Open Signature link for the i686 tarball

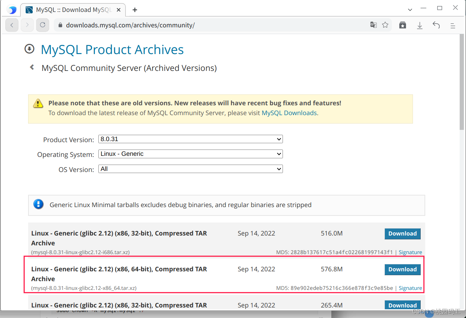[x=410, y=252]
